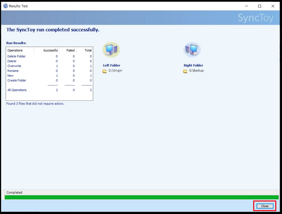The image size is (282, 214).
Task: Minimize the Results window
Action: [246, 6]
